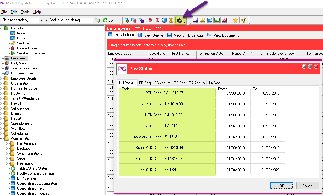
Task: Expand the Backups folder node
Action: pyautogui.click(x=7, y=148)
